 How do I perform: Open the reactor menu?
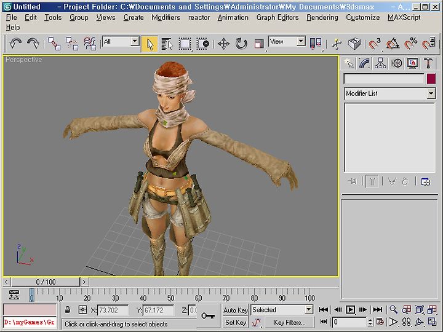199,17
